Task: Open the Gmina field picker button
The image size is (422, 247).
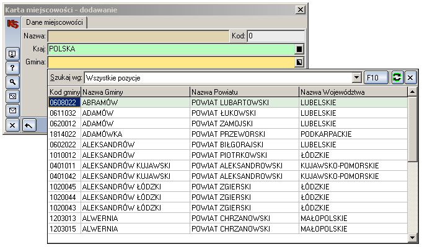Action: tap(299, 63)
